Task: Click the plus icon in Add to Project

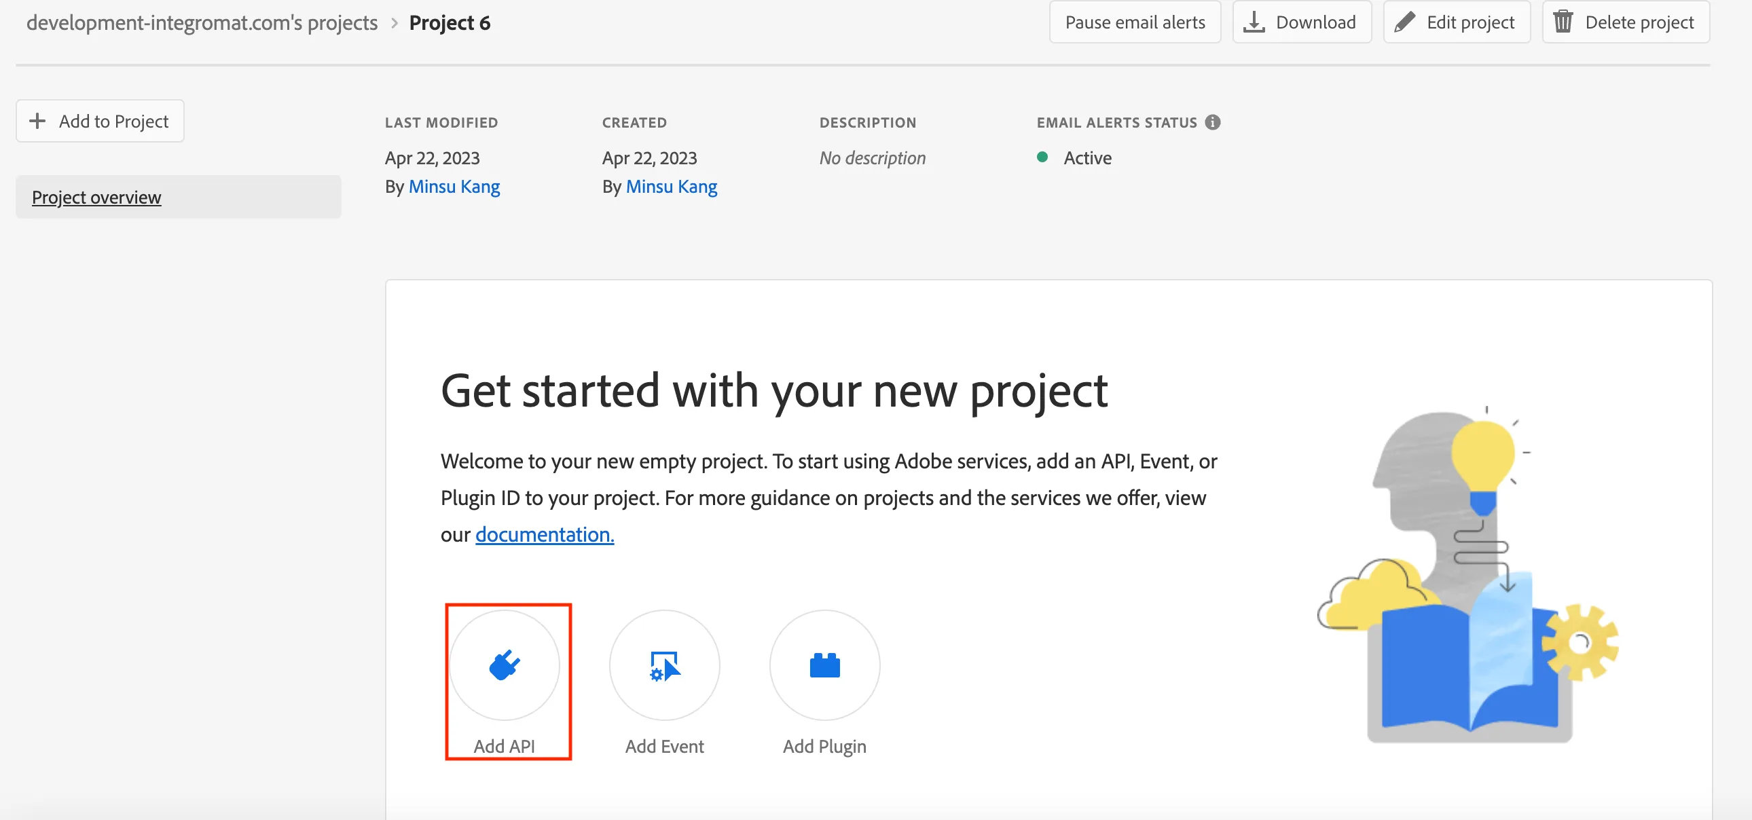Action: click(x=37, y=121)
